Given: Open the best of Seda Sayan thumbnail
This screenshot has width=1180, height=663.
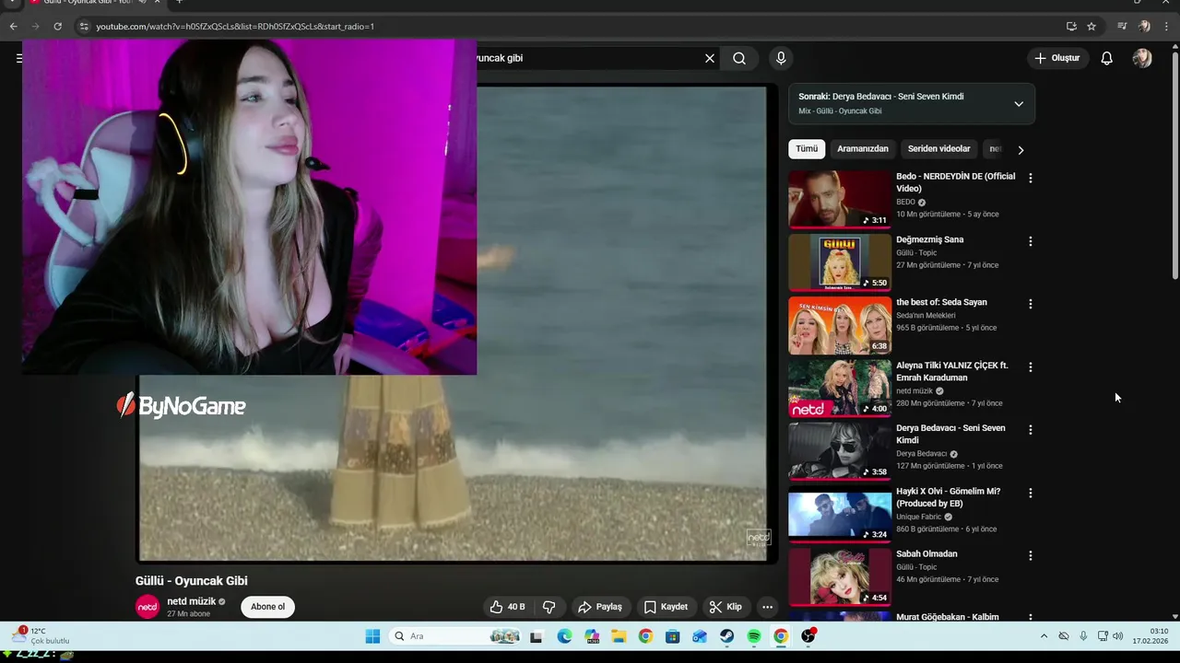Looking at the screenshot, I should pos(840,325).
